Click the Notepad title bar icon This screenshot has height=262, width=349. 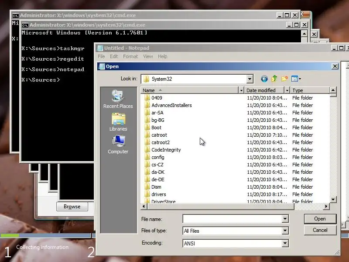click(x=100, y=48)
